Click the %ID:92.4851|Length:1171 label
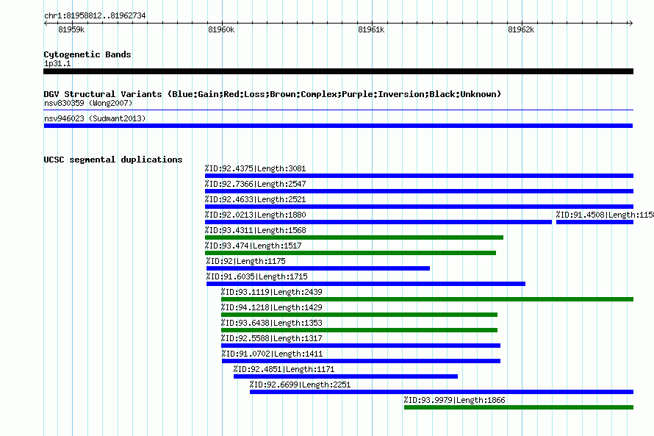 point(284,369)
